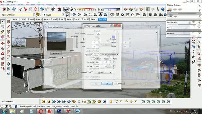Open V-Ray material editor M icon
202x114 pixels.
(44, 102)
